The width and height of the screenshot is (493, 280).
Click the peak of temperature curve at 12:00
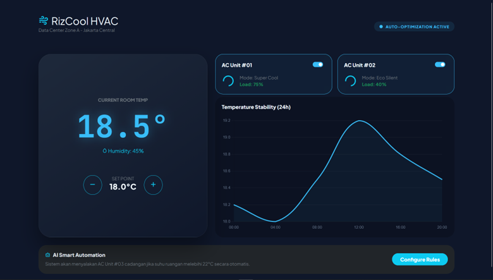tap(360, 121)
